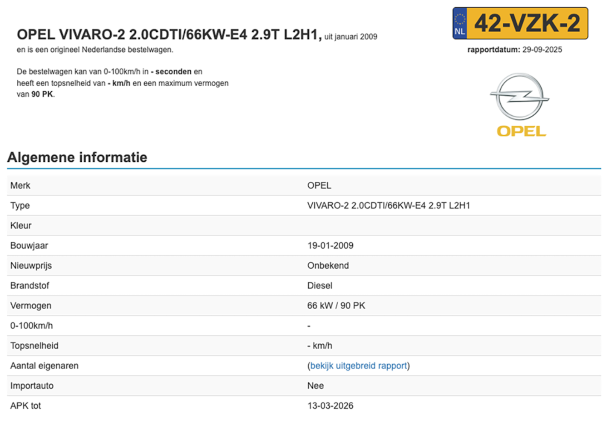
Task: Click the yellow OPEL wordmark under logo
Action: [x=521, y=131]
